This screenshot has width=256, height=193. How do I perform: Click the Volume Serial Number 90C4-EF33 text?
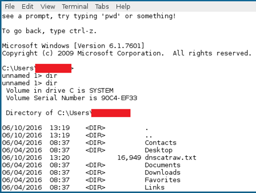pos(71,98)
